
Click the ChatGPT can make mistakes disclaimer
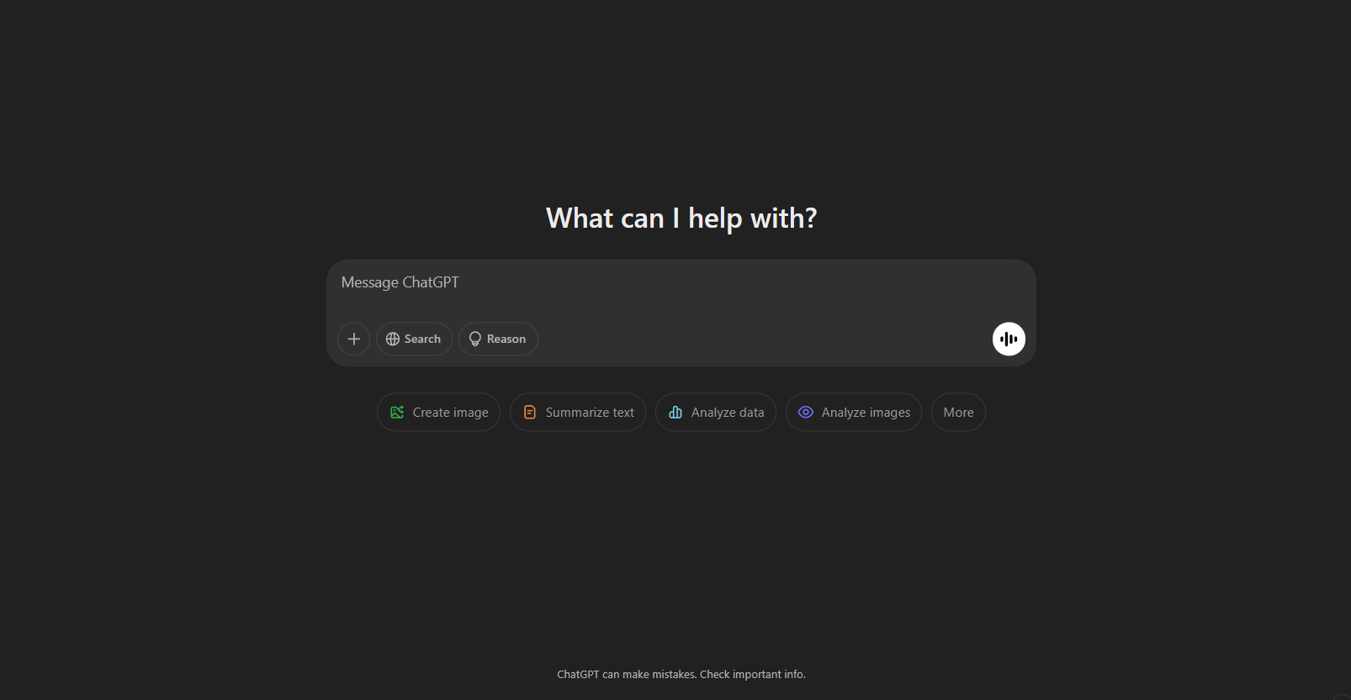(681, 675)
